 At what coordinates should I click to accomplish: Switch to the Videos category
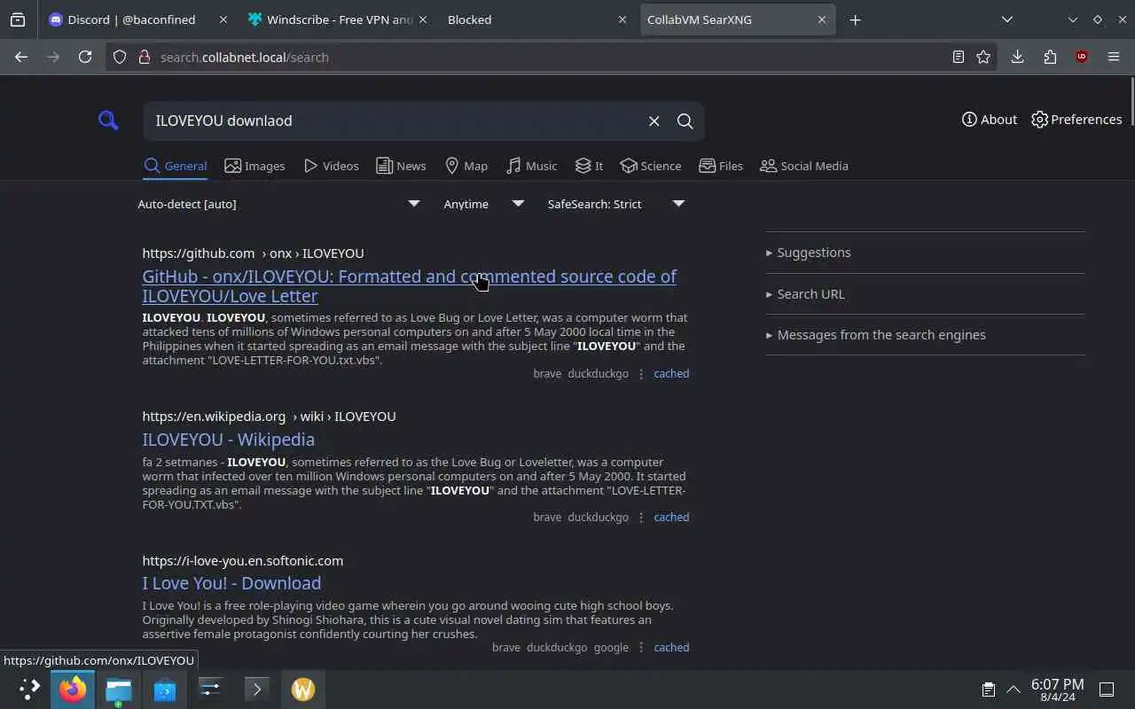(331, 166)
